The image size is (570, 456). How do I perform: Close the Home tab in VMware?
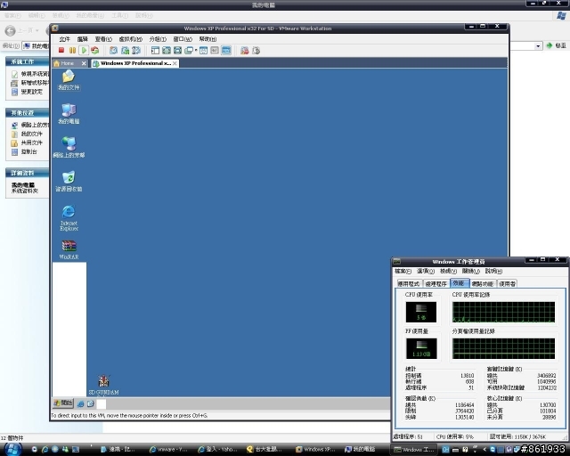(84, 63)
